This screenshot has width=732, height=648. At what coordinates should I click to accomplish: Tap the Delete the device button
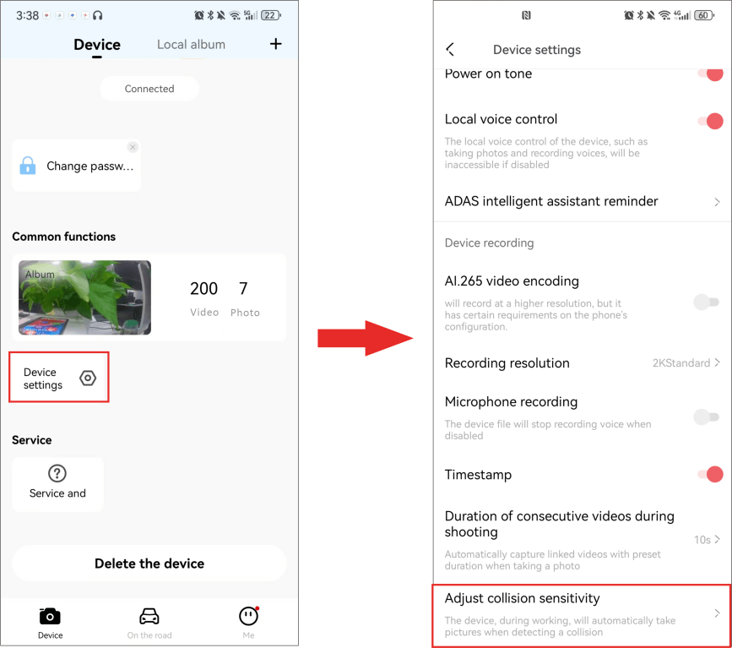149,564
